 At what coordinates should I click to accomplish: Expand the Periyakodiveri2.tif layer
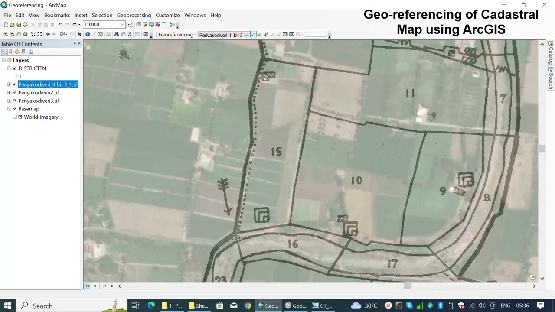pos(9,93)
